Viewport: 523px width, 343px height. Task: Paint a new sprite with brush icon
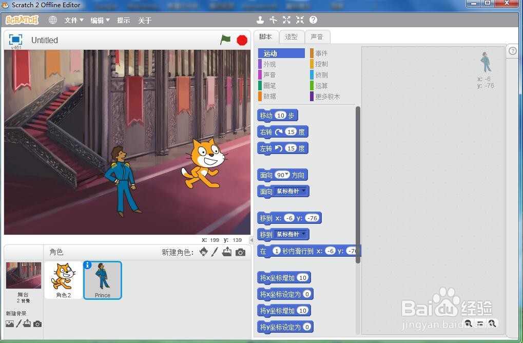coord(215,252)
